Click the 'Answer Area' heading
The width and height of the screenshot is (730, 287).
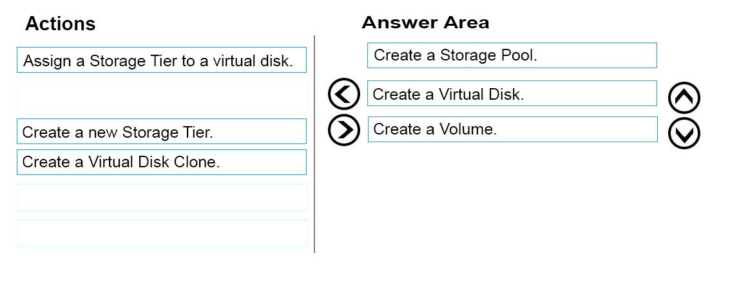[425, 23]
